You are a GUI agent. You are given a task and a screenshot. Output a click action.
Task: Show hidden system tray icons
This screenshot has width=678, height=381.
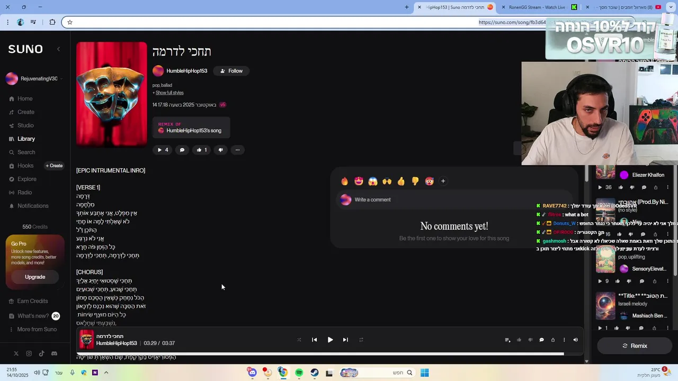click(106, 373)
